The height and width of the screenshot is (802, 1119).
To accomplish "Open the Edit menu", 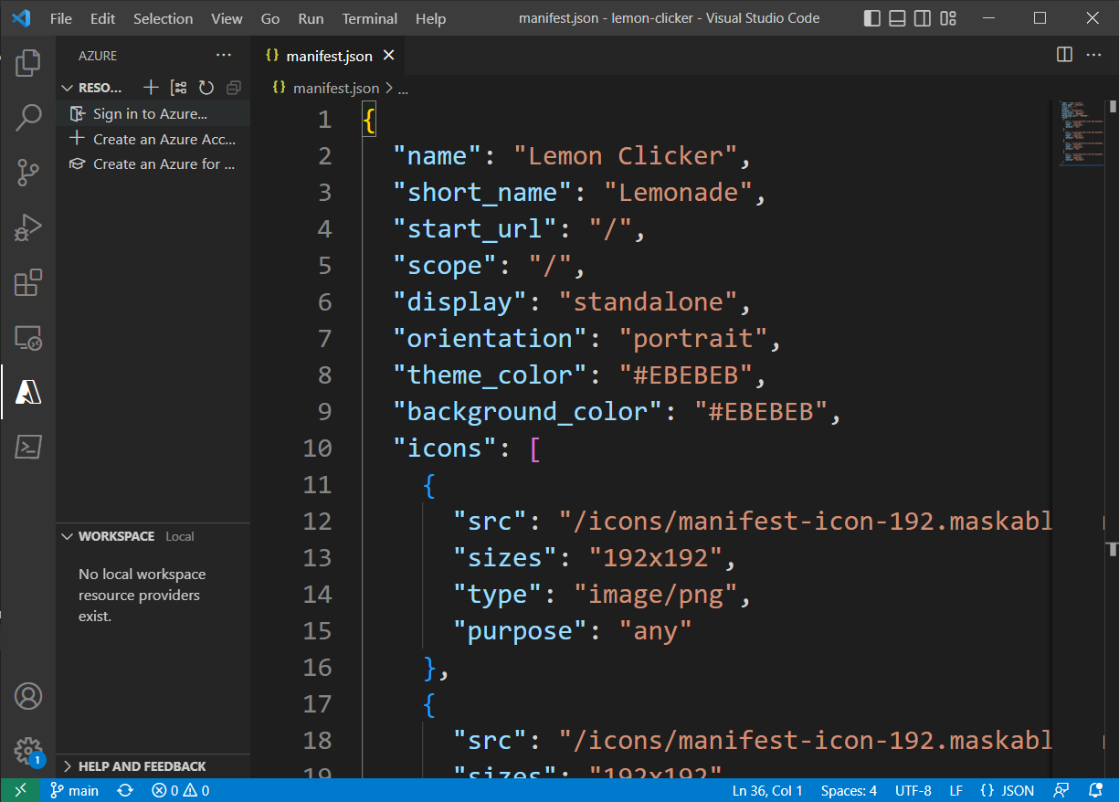I will (x=103, y=18).
